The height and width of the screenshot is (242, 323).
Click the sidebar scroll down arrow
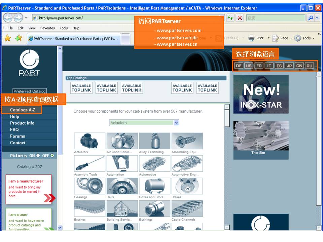pos(60,228)
